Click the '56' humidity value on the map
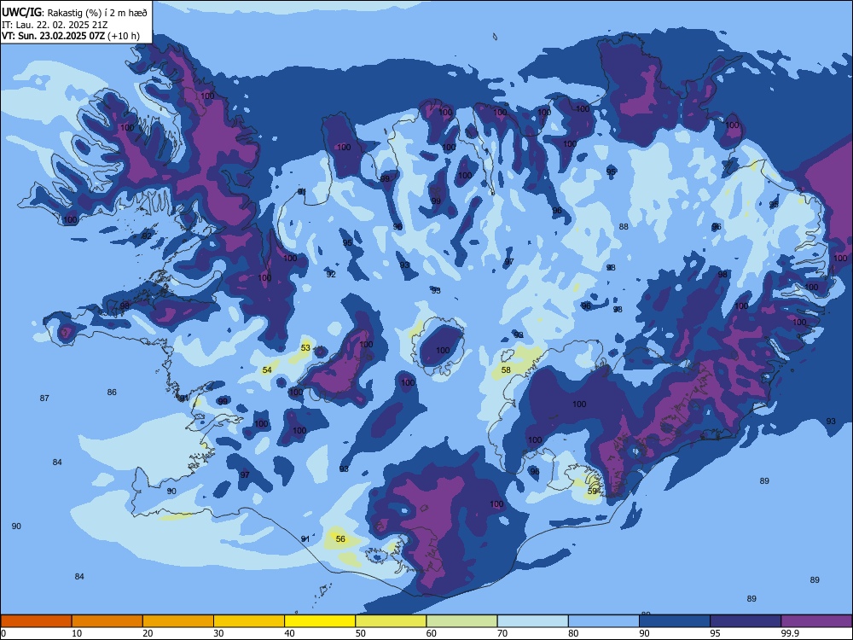This screenshot has width=853, height=640. (x=340, y=539)
